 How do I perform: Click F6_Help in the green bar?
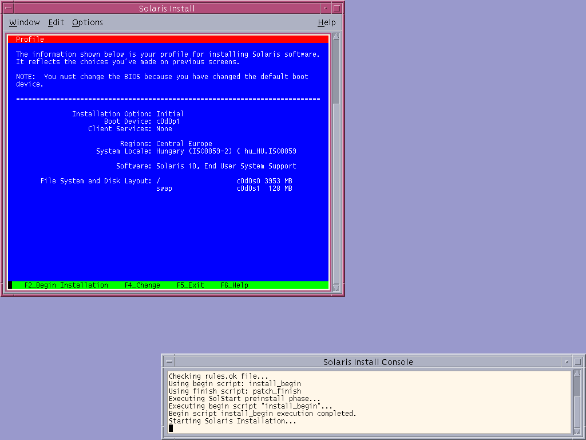tap(234, 285)
